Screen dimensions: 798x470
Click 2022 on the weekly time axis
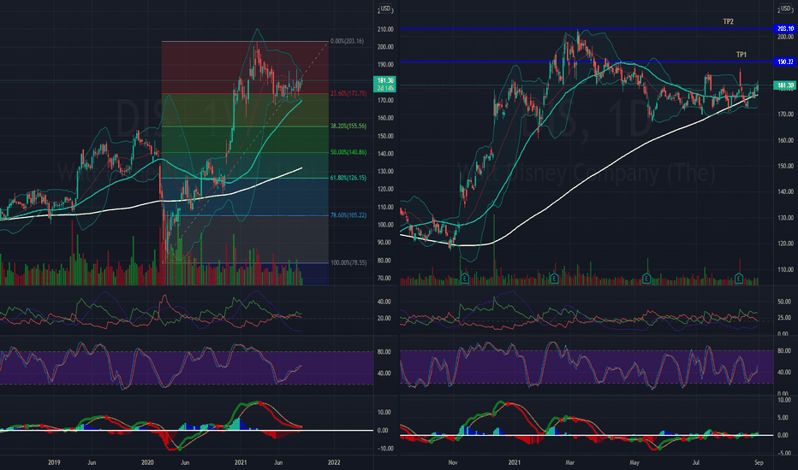click(x=334, y=462)
